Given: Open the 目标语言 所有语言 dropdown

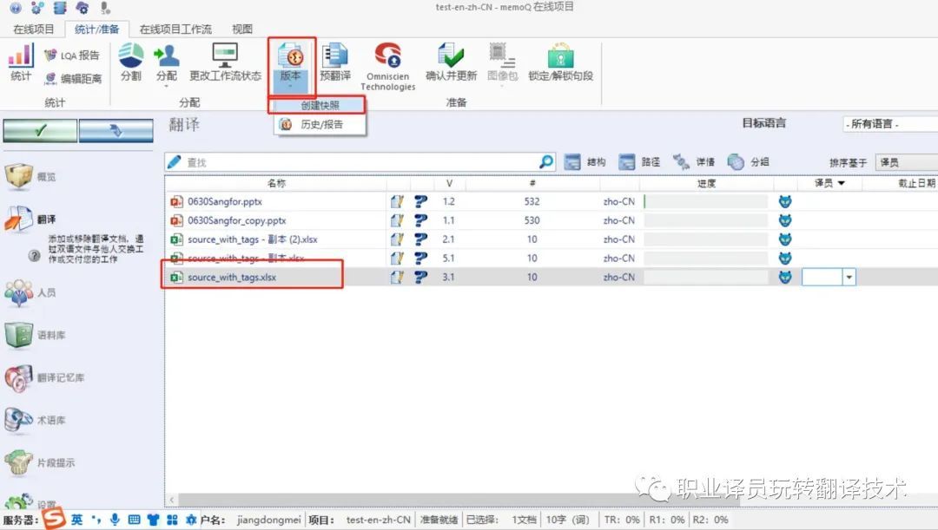Looking at the screenshot, I should (890, 124).
